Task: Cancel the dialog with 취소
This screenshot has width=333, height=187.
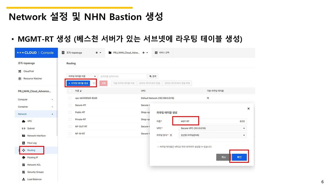Action: coord(224,157)
